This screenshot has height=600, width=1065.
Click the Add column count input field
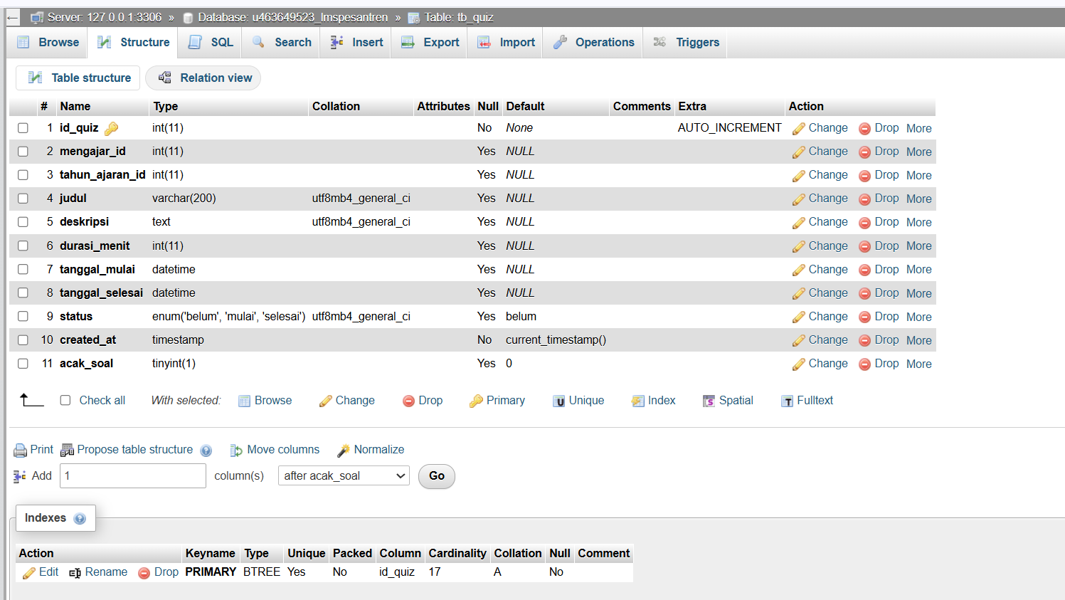[x=133, y=476]
